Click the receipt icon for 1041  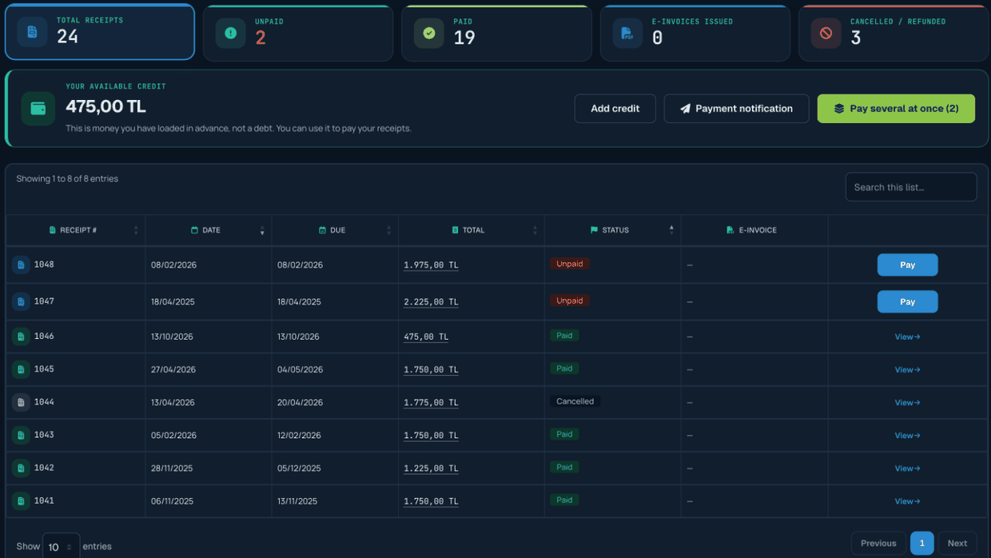[x=21, y=501]
